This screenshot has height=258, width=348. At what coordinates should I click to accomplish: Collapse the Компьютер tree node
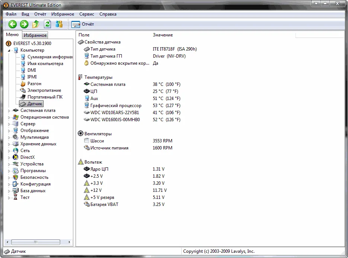(x=9, y=51)
